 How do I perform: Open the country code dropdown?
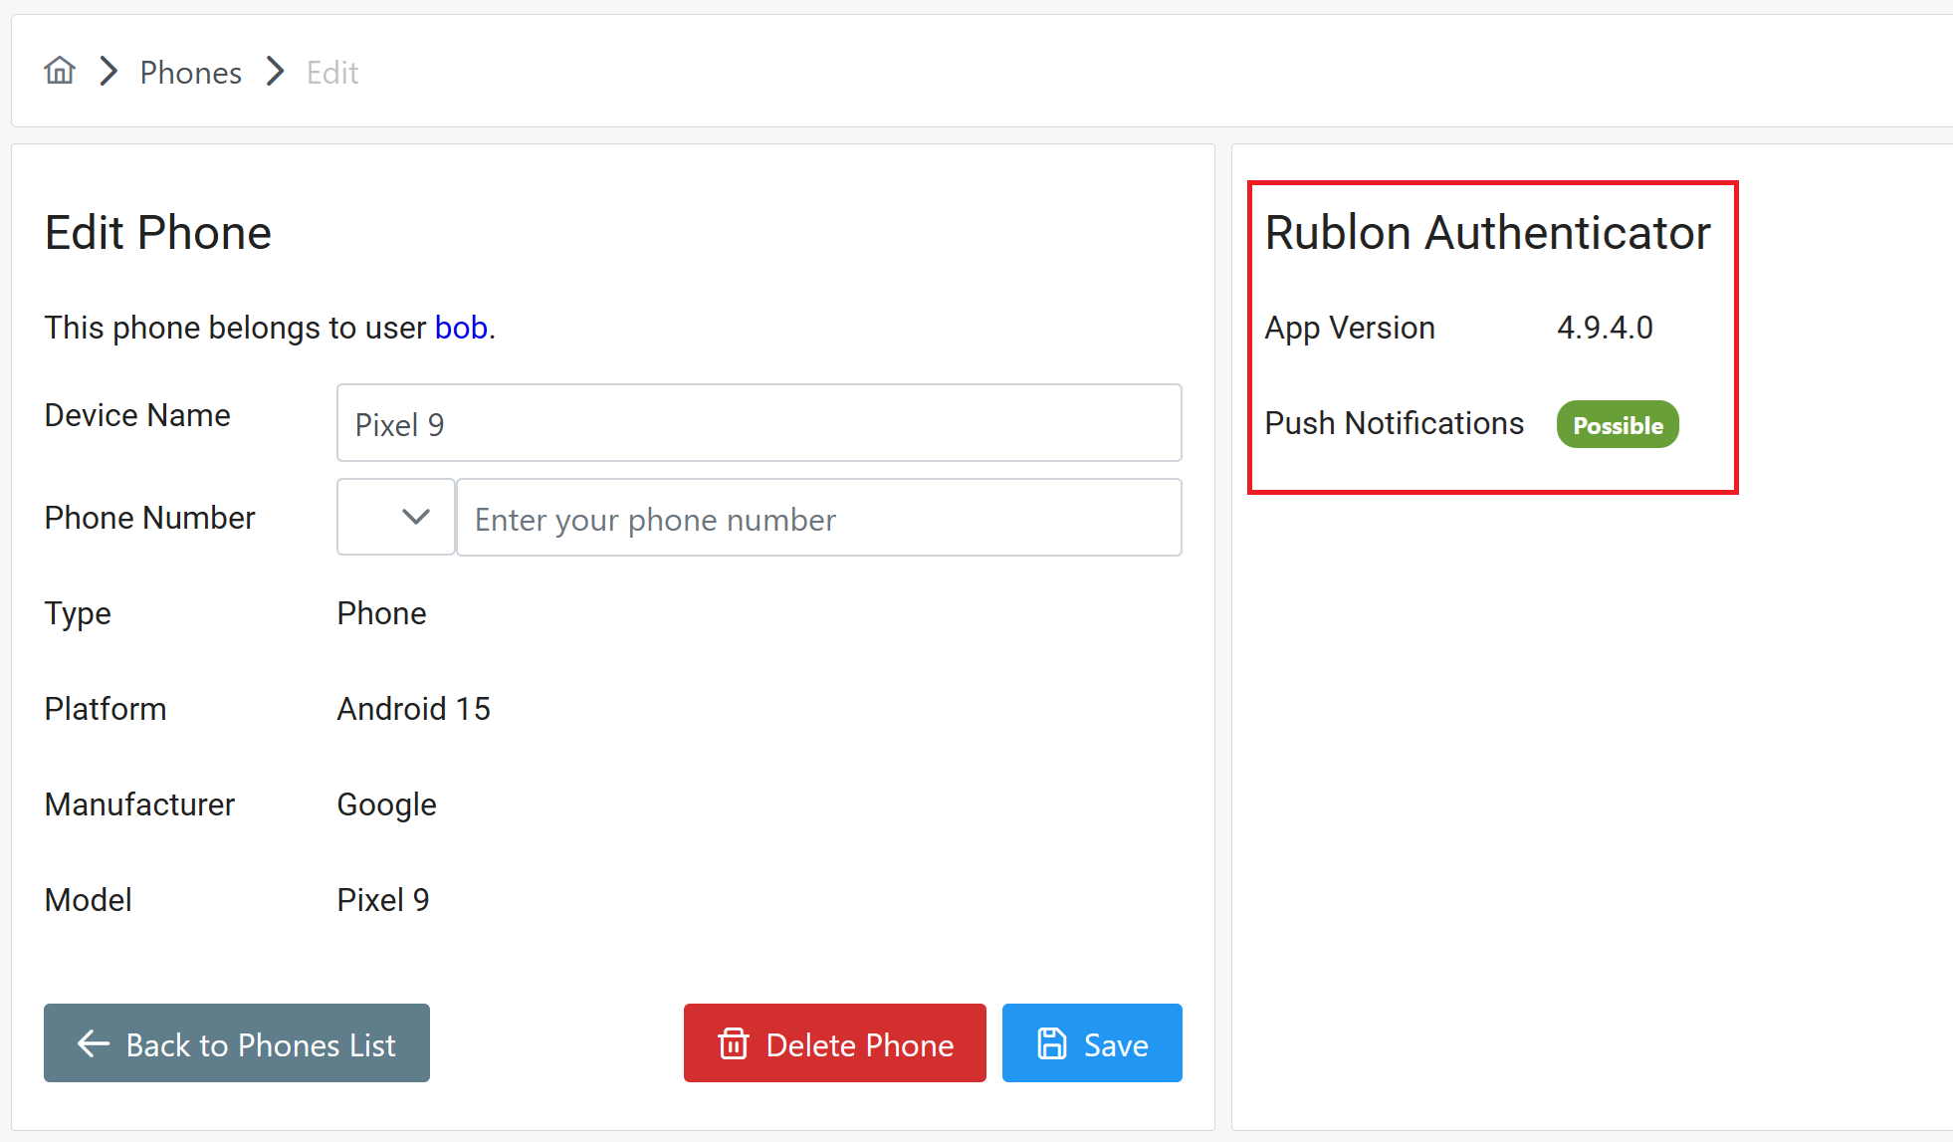[396, 518]
